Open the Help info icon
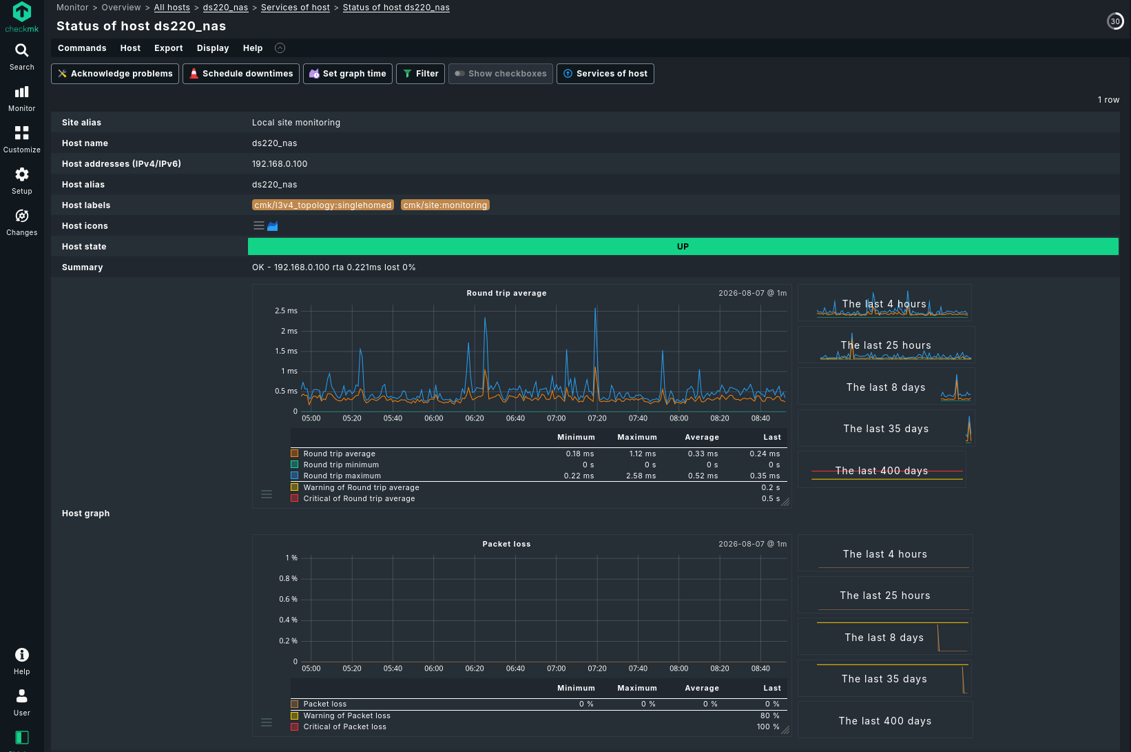 click(22, 655)
